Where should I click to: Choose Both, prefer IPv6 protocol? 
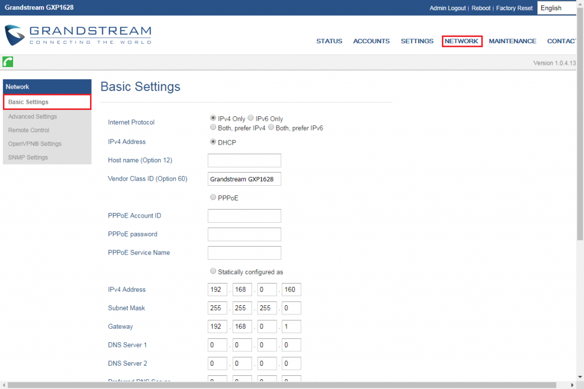(271, 127)
